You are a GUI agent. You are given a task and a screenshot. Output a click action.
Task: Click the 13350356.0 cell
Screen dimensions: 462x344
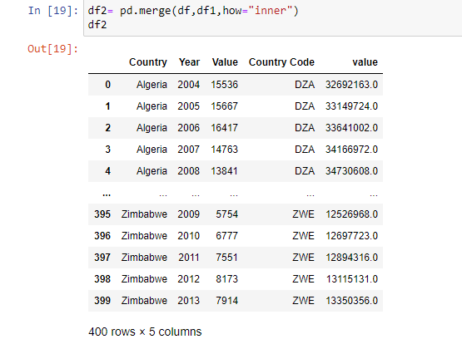(x=351, y=301)
